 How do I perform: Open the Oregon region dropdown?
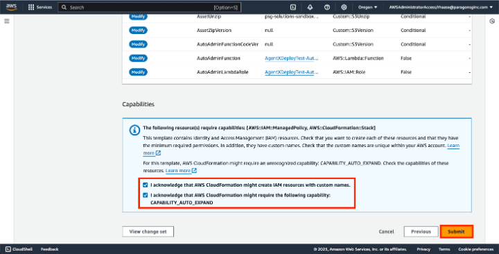coord(367,7)
